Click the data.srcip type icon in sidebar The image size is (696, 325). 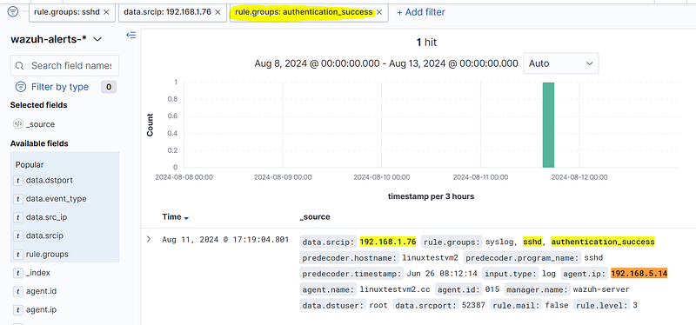click(18, 235)
